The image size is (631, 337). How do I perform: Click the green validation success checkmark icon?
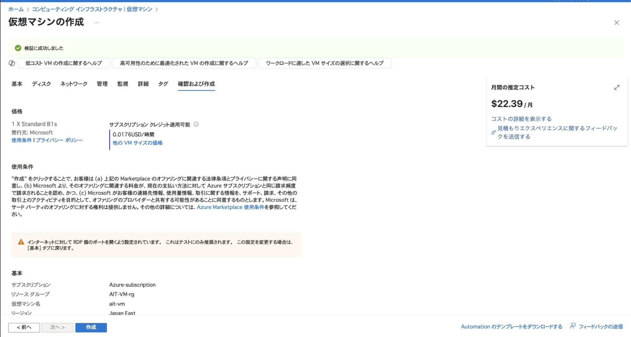pos(18,48)
